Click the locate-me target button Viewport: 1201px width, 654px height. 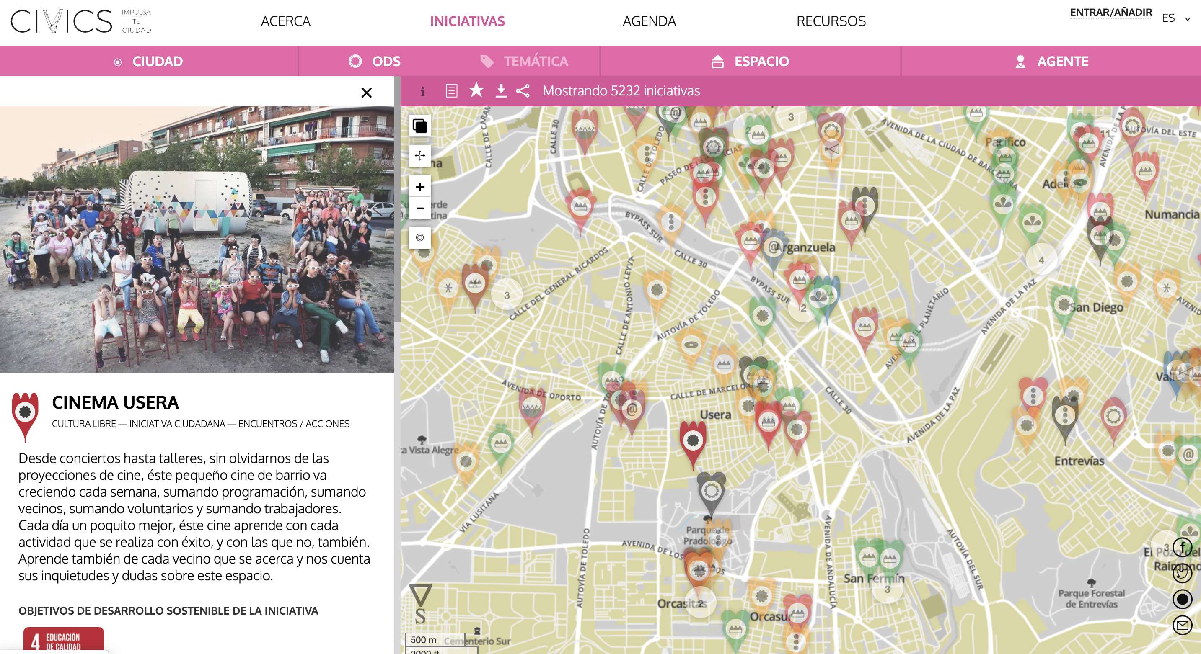click(419, 237)
